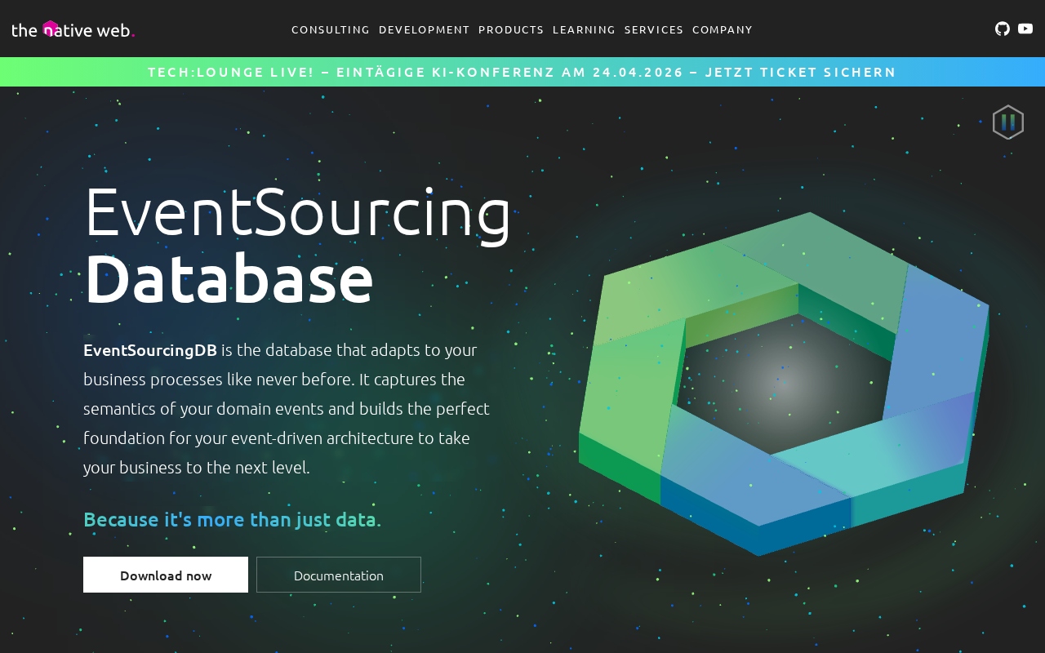The width and height of the screenshot is (1045, 653).
Task: Click 'your business to the next level' text
Action: 196,468
